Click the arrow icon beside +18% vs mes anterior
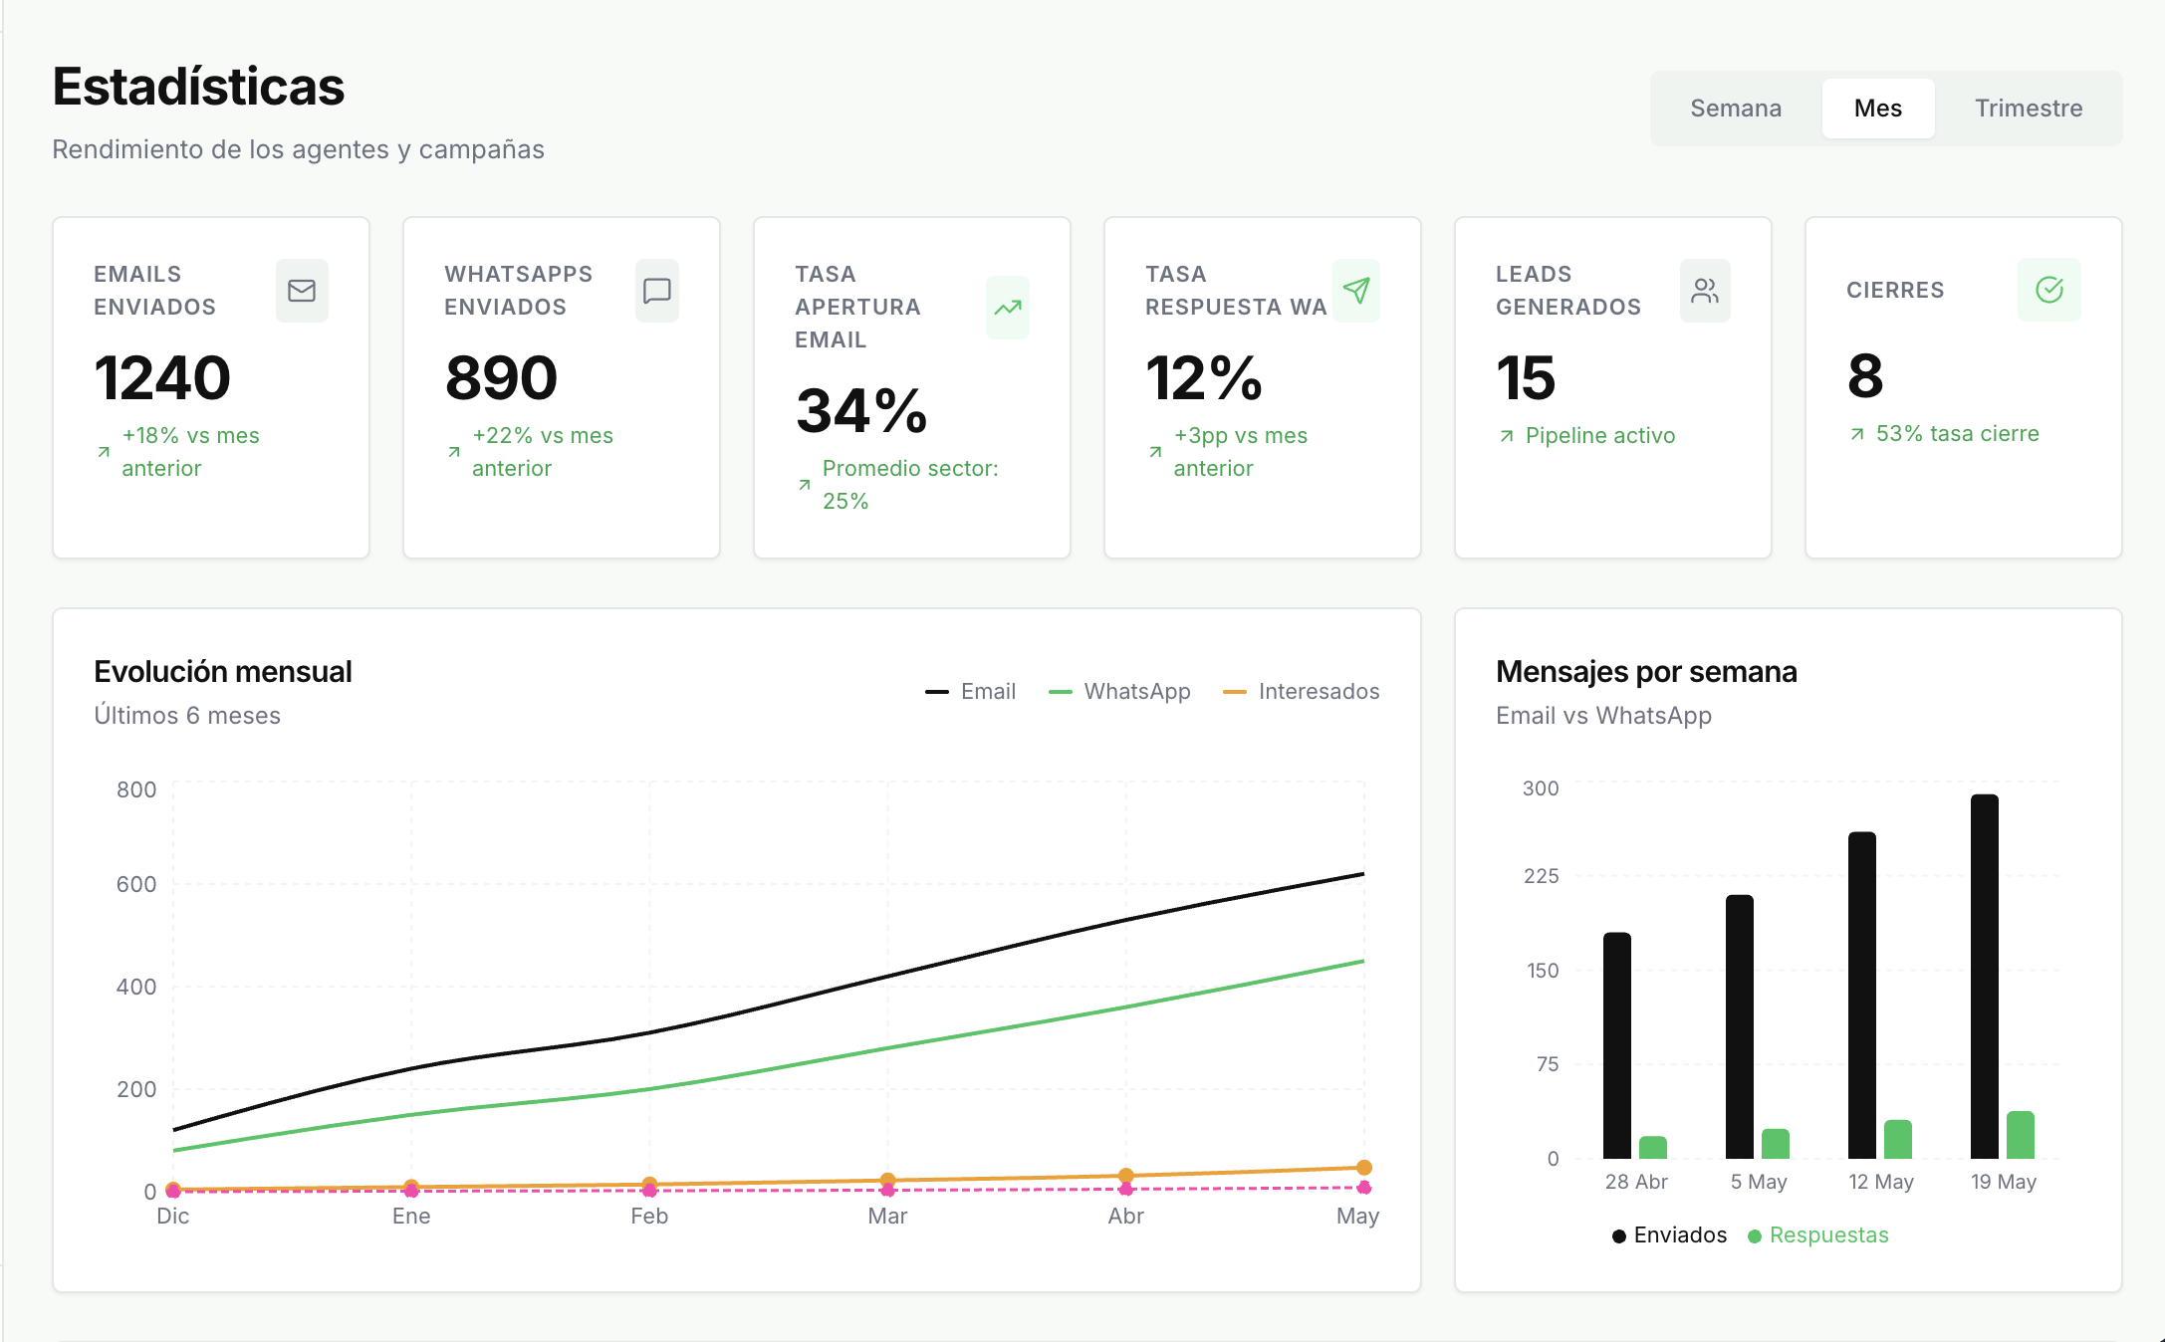The width and height of the screenshot is (2165, 1342). click(104, 452)
